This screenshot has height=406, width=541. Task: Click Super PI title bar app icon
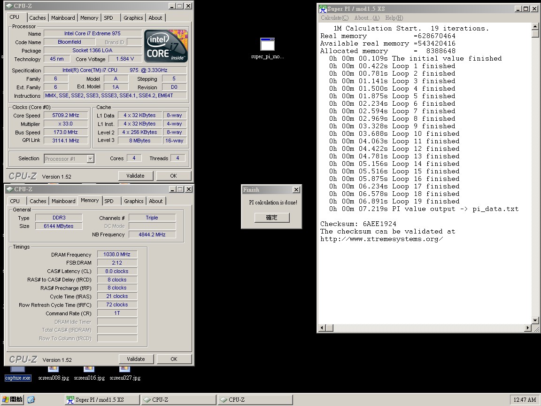tap(323, 8)
